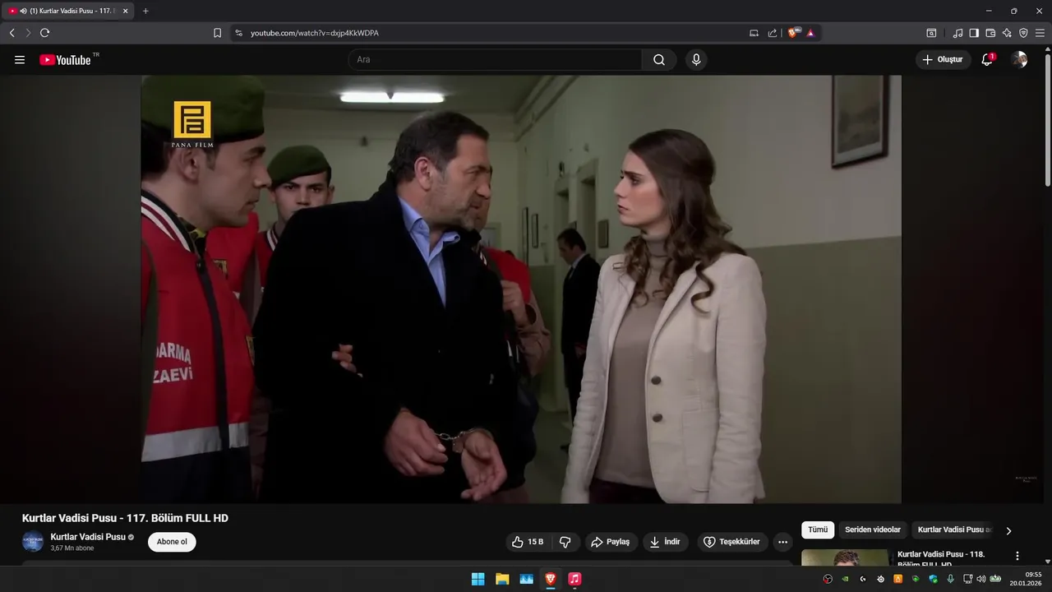Open the Brave playlist music-note icon
Image resolution: width=1052 pixels, height=592 pixels.
tap(957, 33)
